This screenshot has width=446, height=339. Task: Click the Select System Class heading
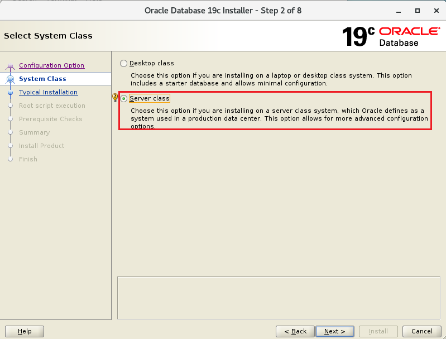click(x=48, y=36)
